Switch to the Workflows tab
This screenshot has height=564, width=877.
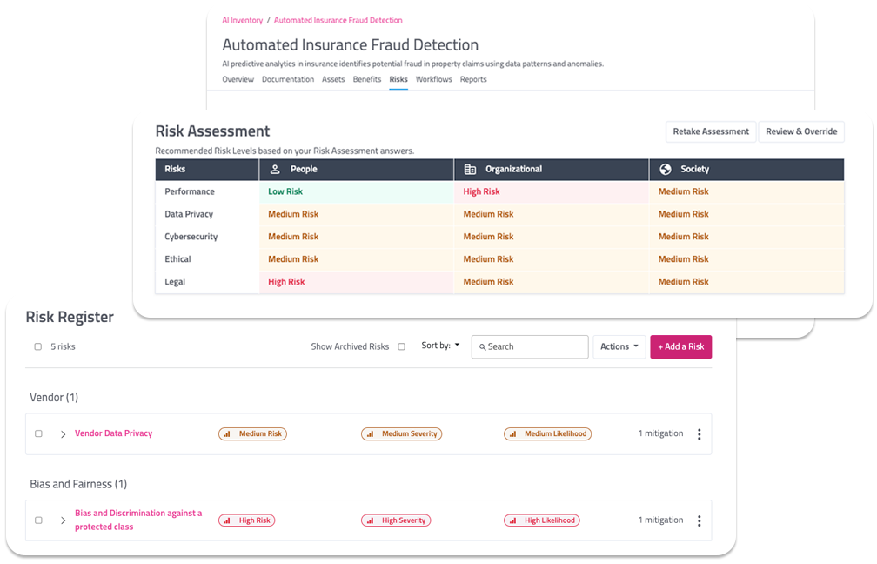pos(433,79)
